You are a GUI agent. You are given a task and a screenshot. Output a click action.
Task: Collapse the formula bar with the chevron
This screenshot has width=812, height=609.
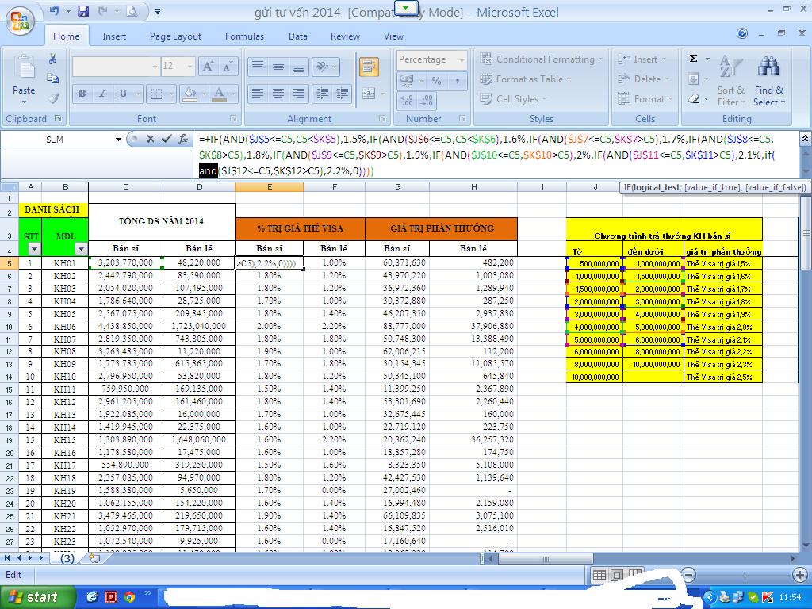click(x=805, y=138)
